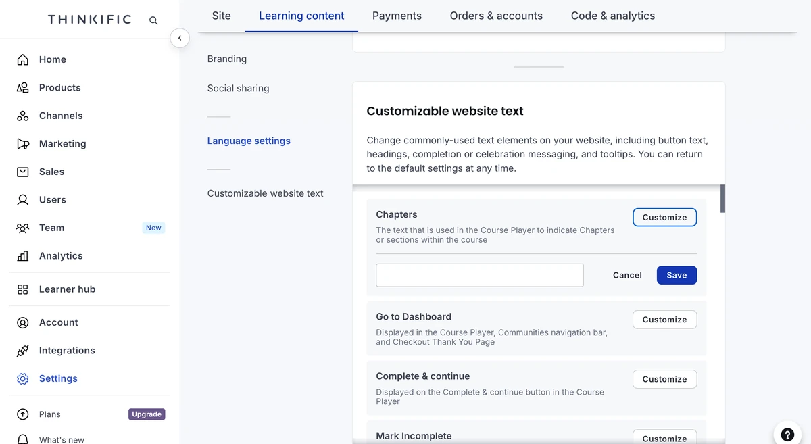Open the Social sharing settings link
811x444 pixels.
[x=238, y=88]
